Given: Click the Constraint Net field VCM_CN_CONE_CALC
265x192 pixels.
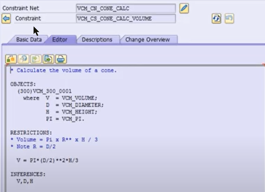Looking at the screenshot, I should point(126,8).
